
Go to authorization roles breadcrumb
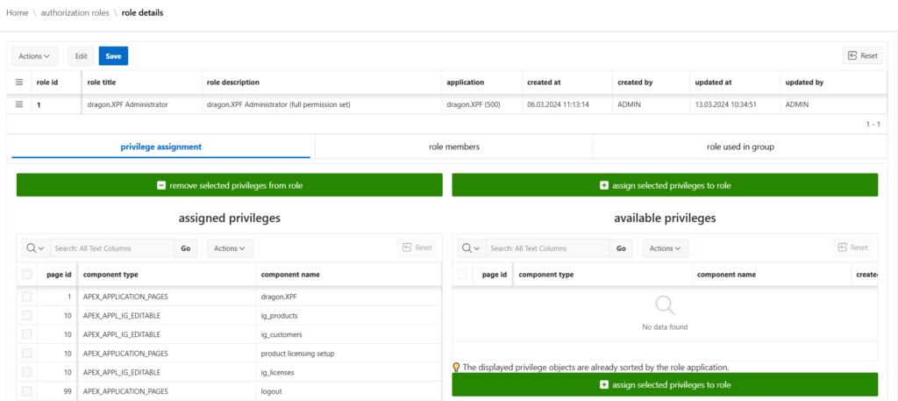coord(75,12)
